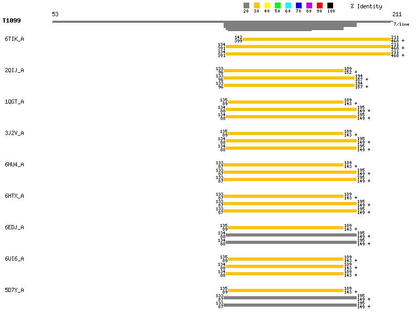Select the orange 30% identity legend swatch
419x314 pixels.
(257, 6)
